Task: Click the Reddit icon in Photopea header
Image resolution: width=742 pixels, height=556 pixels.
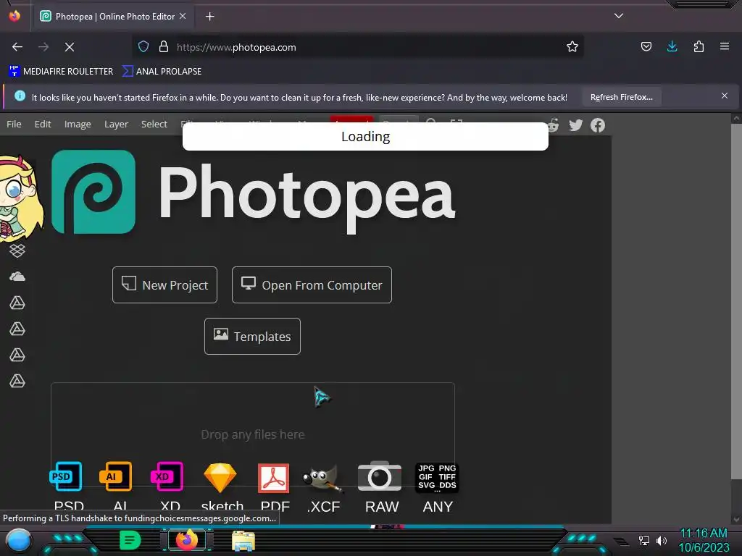Action: pyautogui.click(x=553, y=125)
